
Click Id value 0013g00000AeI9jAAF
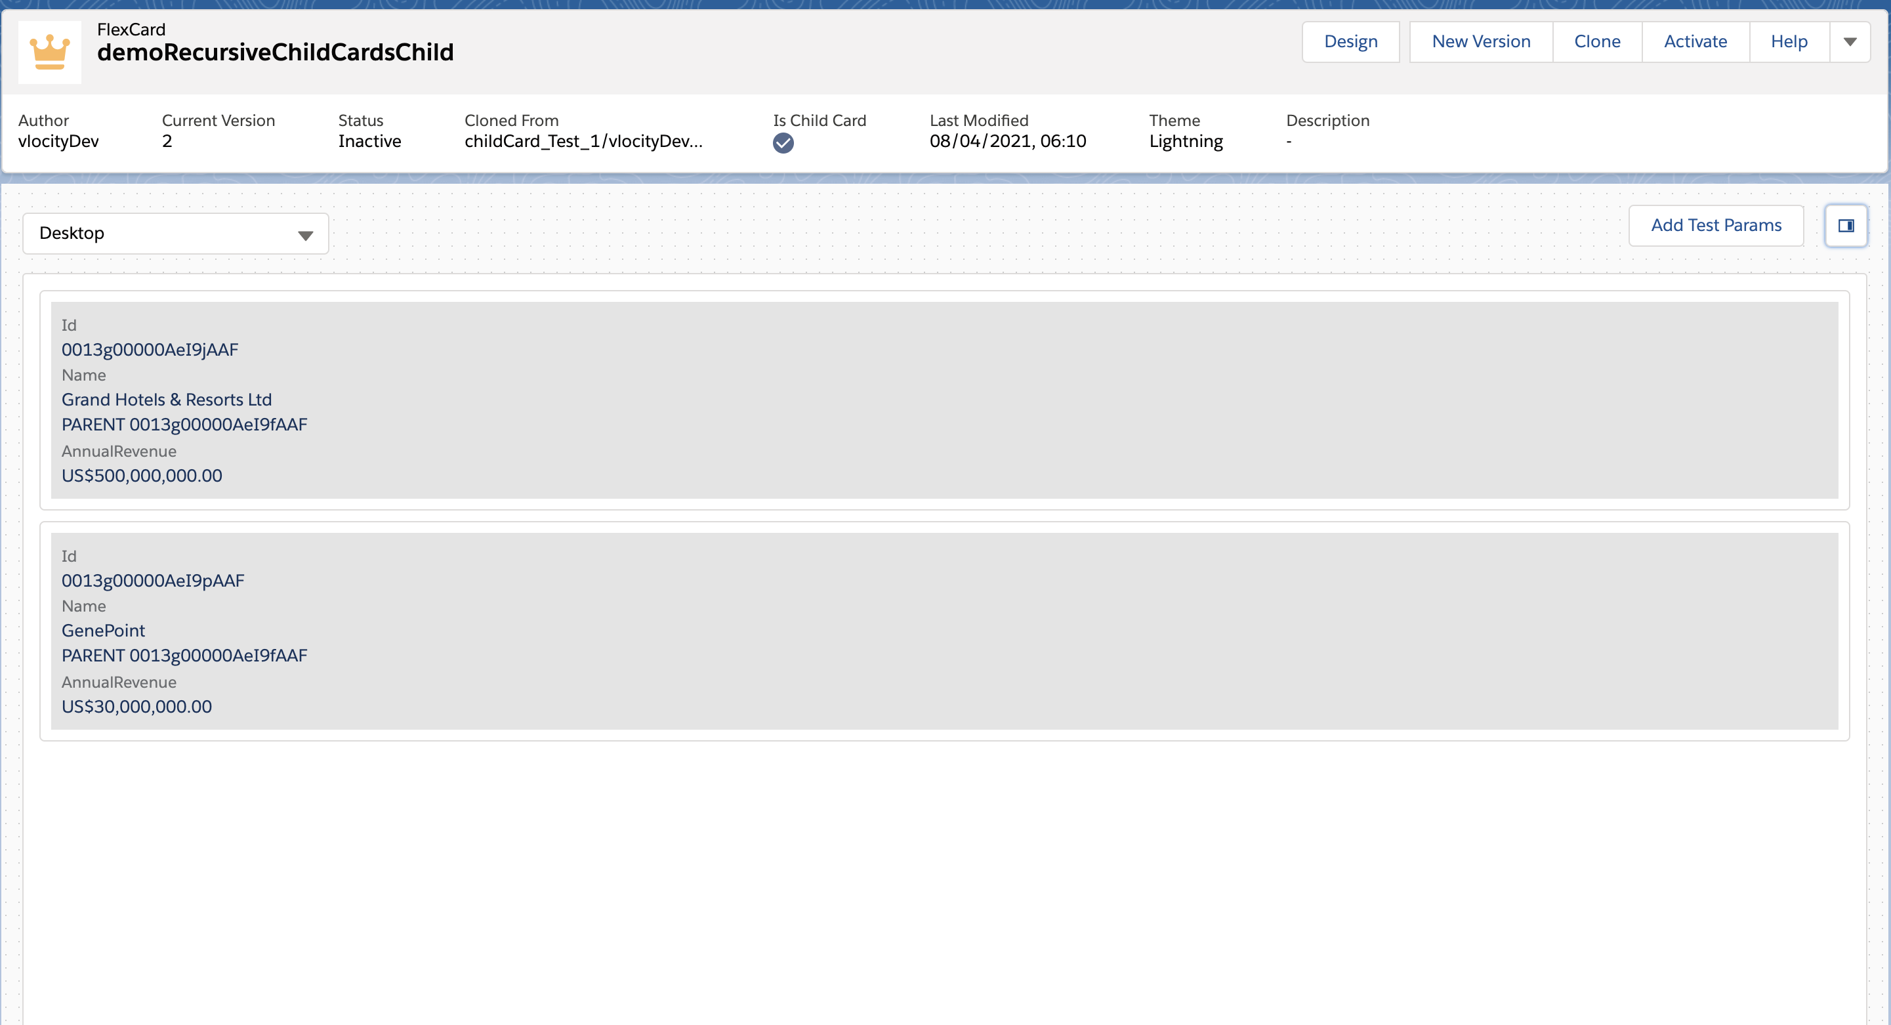pos(150,350)
